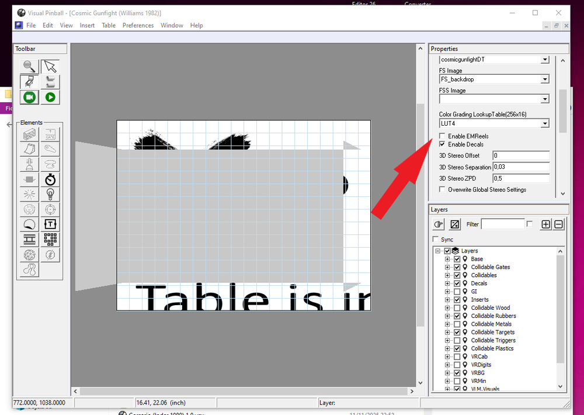Collapse the root Layers tree node

pos(438,251)
